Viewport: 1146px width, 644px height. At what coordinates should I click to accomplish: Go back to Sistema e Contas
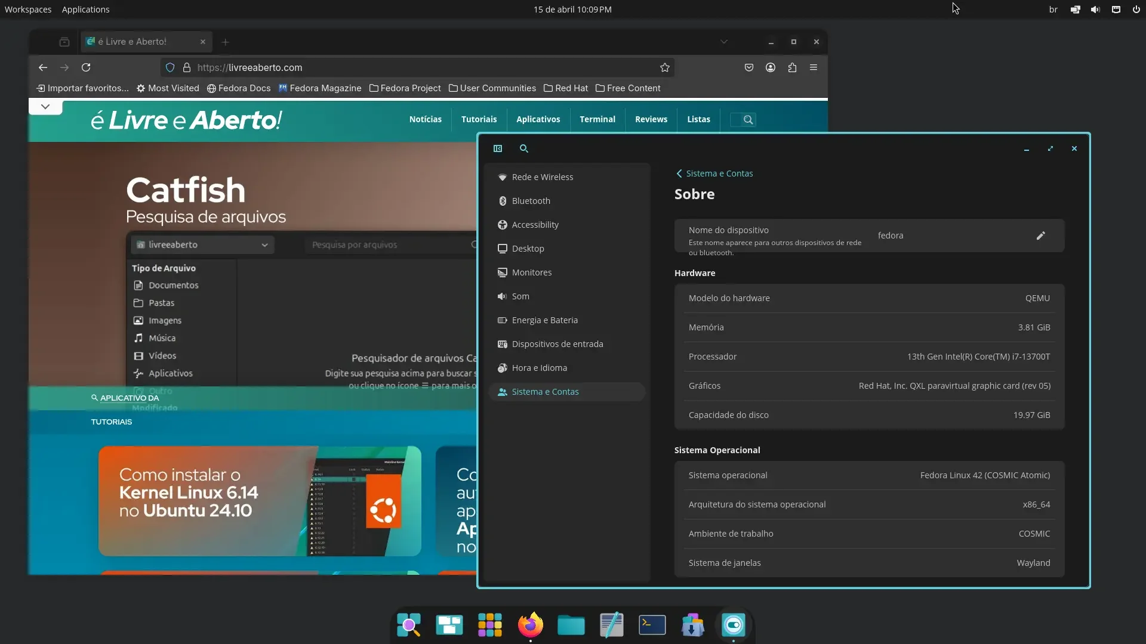pos(714,174)
